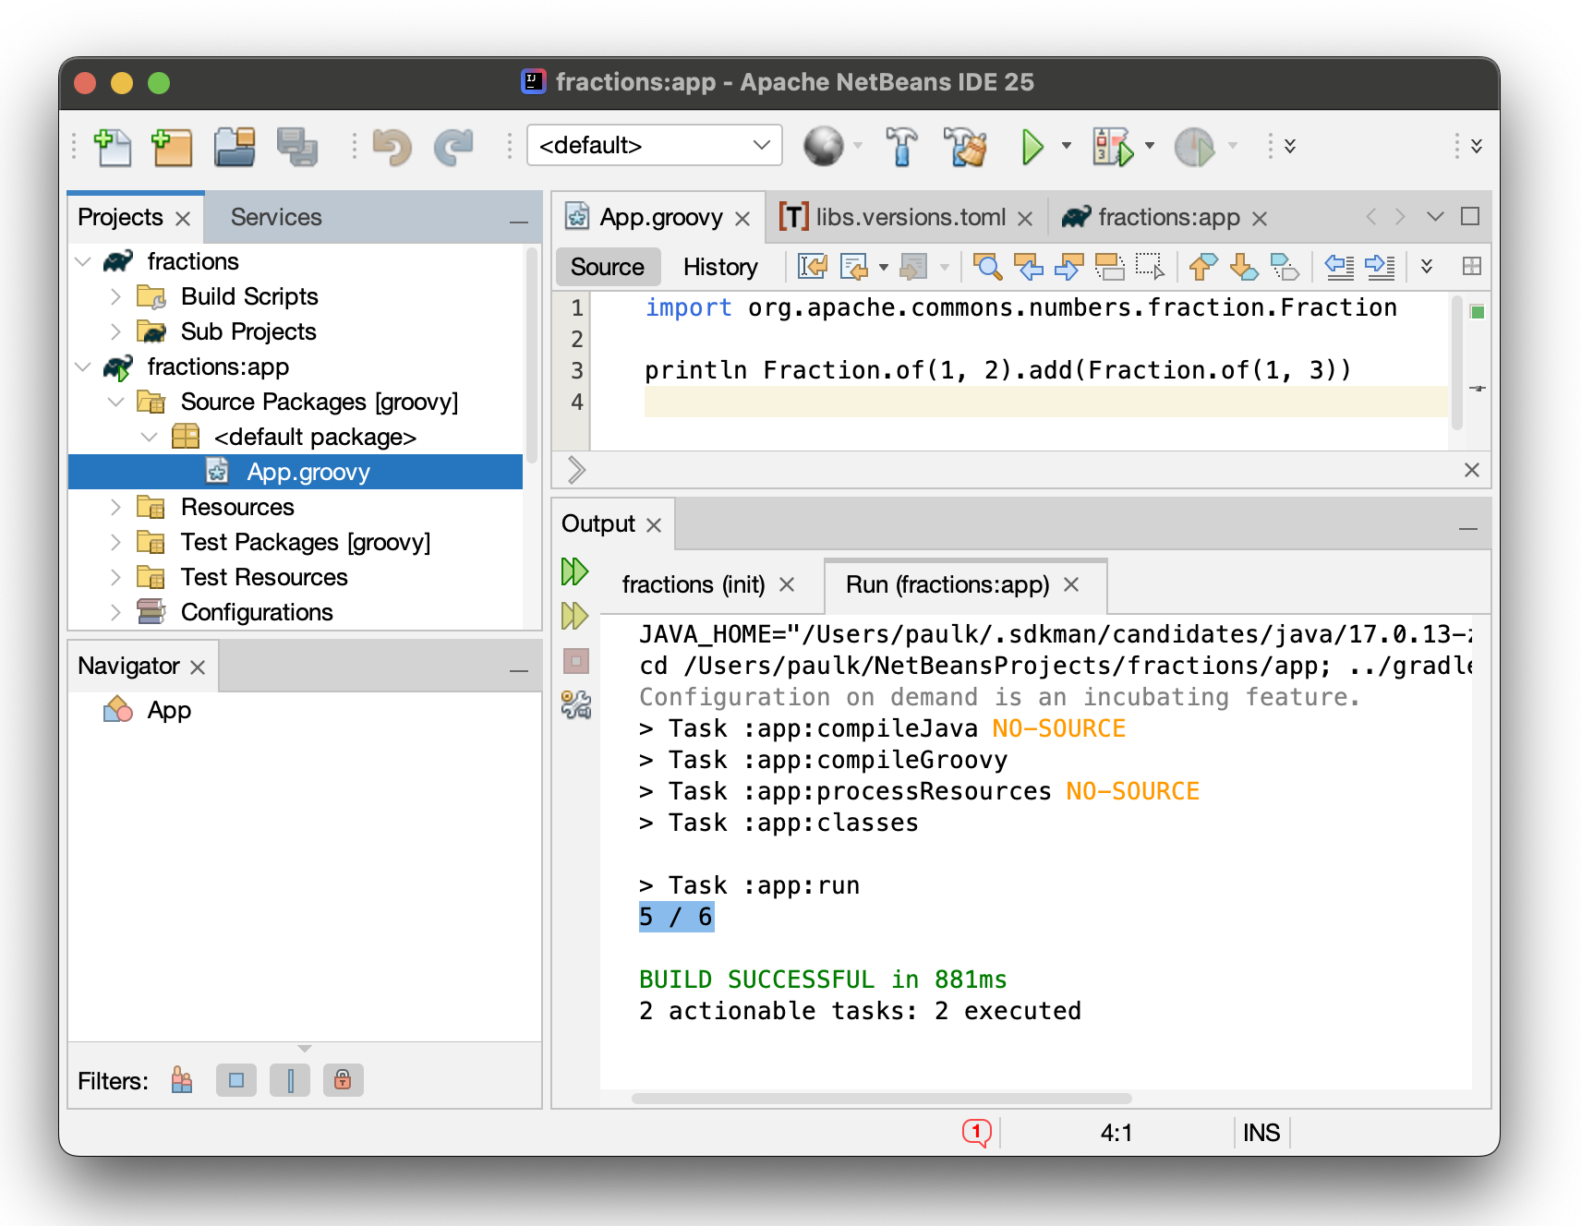1581x1226 pixels.
Task: Open the libs.versions.toml editor tab
Action: (910, 217)
